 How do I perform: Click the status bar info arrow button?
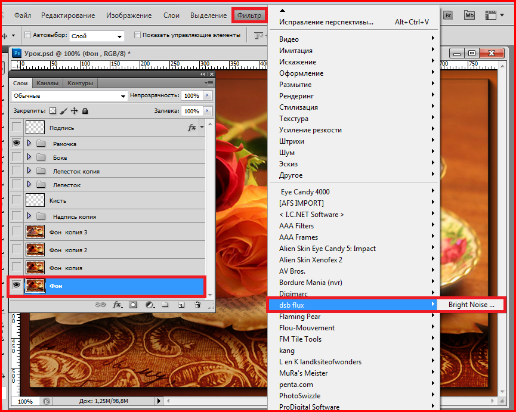(x=159, y=401)
